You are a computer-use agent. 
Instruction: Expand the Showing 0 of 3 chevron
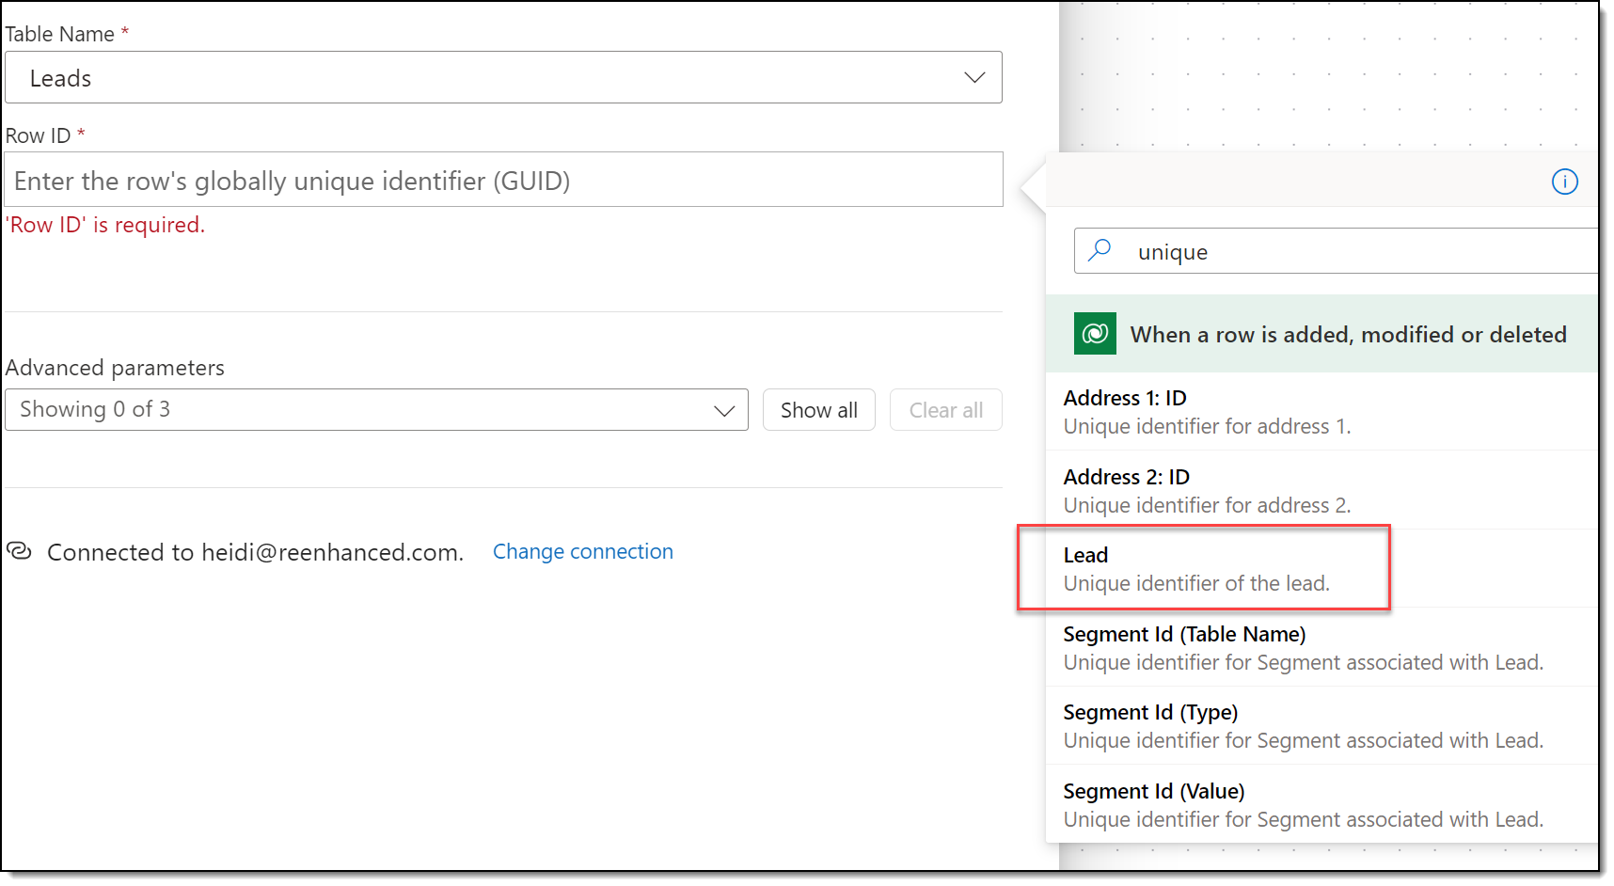(x=723, y=411)
